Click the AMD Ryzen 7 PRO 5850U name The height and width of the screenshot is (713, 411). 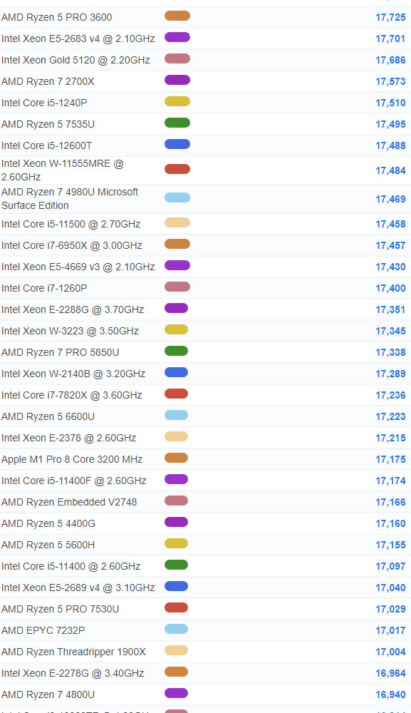[61, 352]
